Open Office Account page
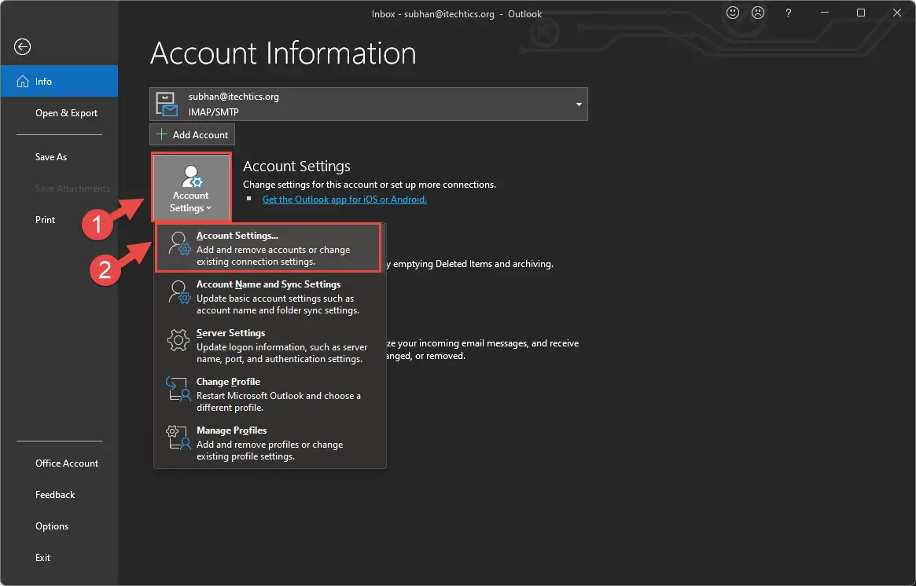This screenshot has height=586, width=916. pos(59,463)
